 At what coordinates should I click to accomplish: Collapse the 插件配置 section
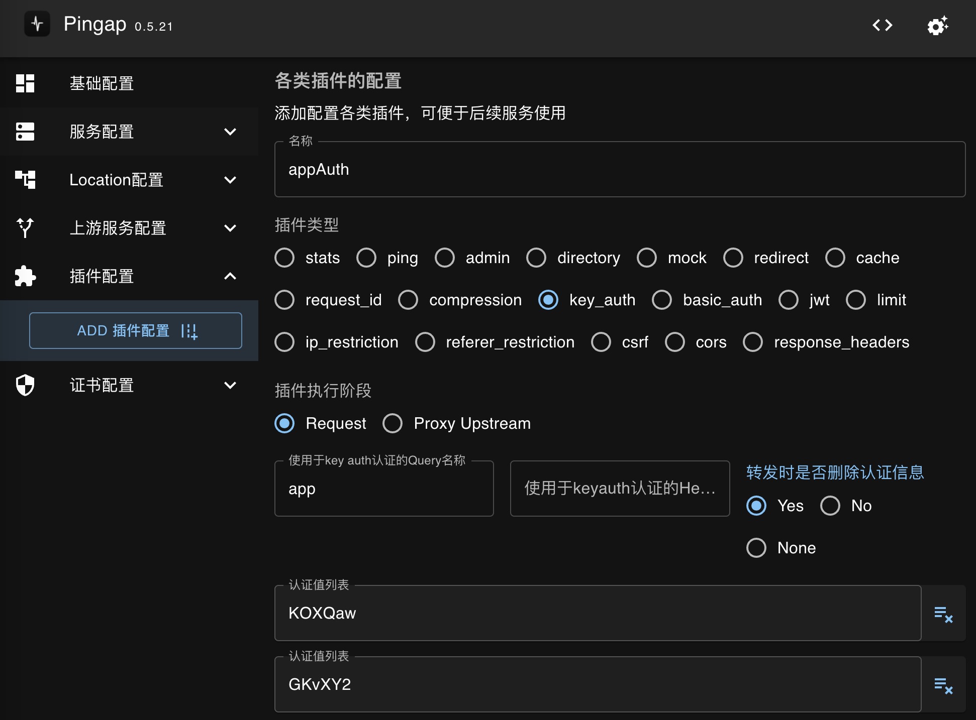[233, 276]
